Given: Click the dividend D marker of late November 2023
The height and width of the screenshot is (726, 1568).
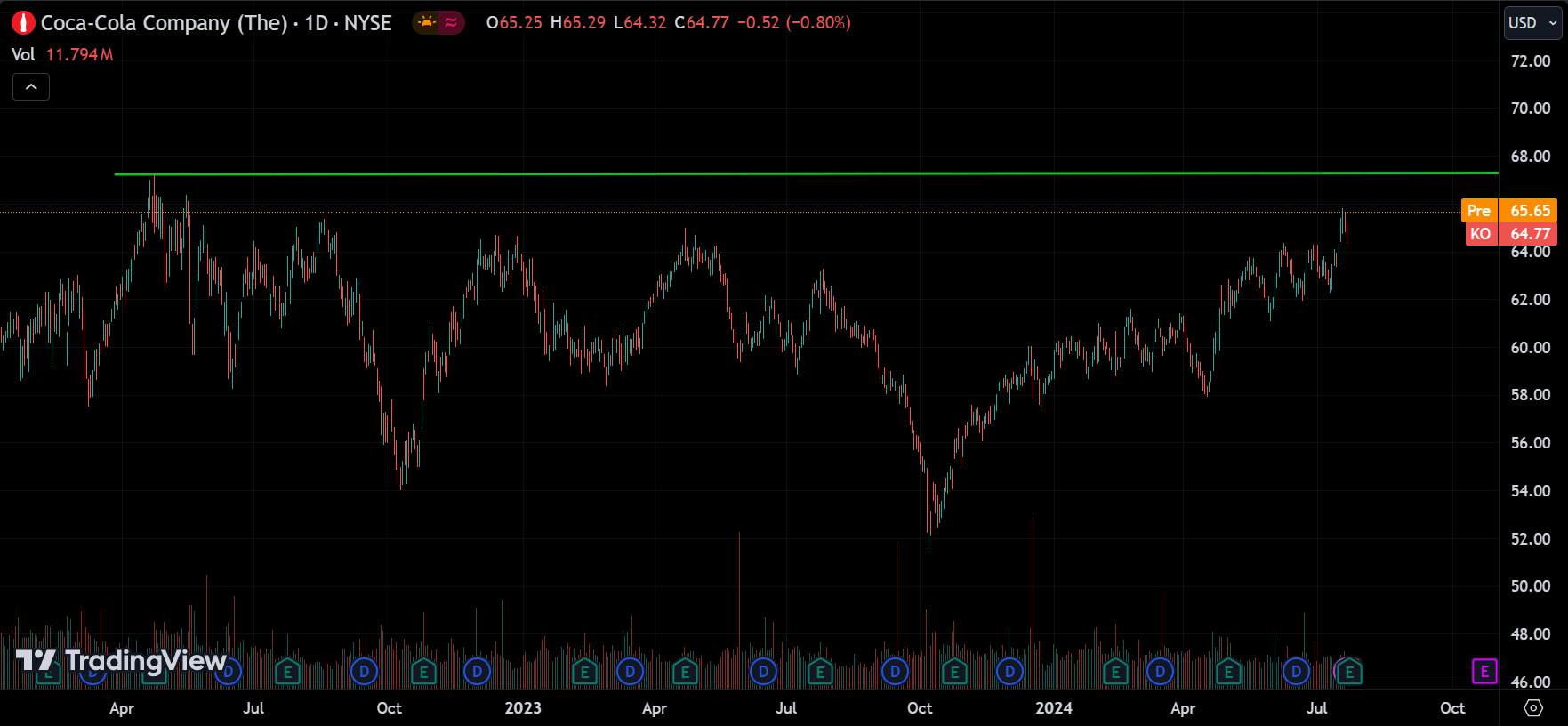Looking at the screenshot, I should click(1009, 672).
